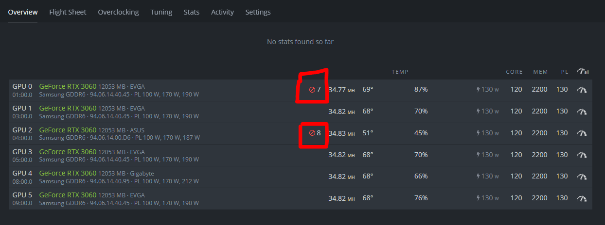Click GPU 1 power limit value 130

pyautogui.click(x=562, y=111)
